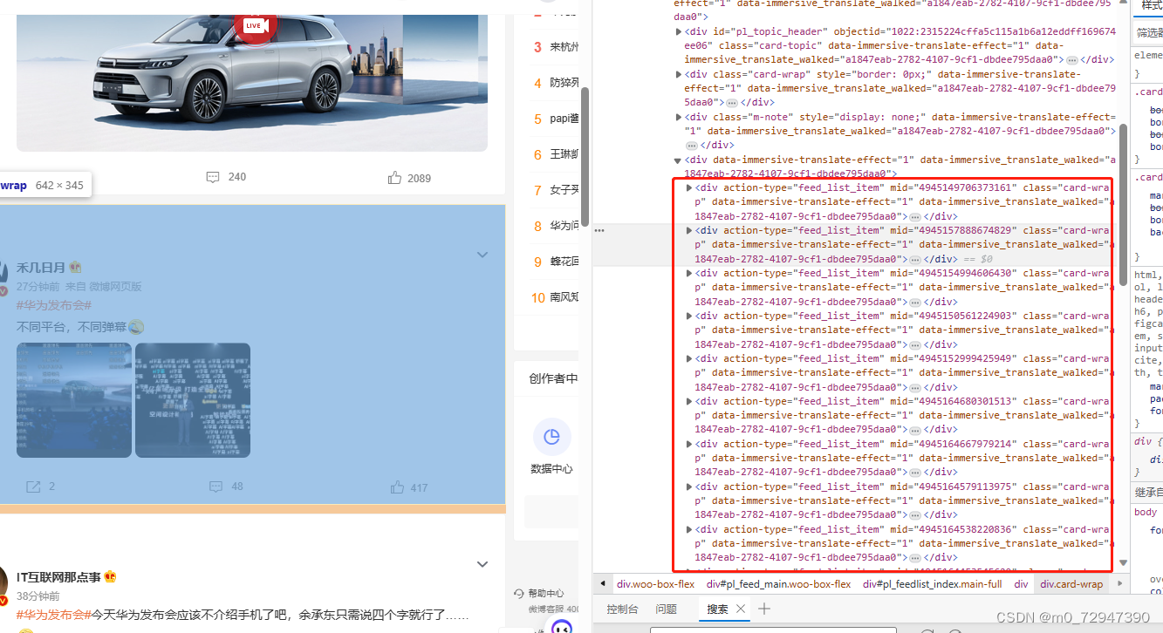Click the 筛选器 filter field in styles pane

point(1149,32)
